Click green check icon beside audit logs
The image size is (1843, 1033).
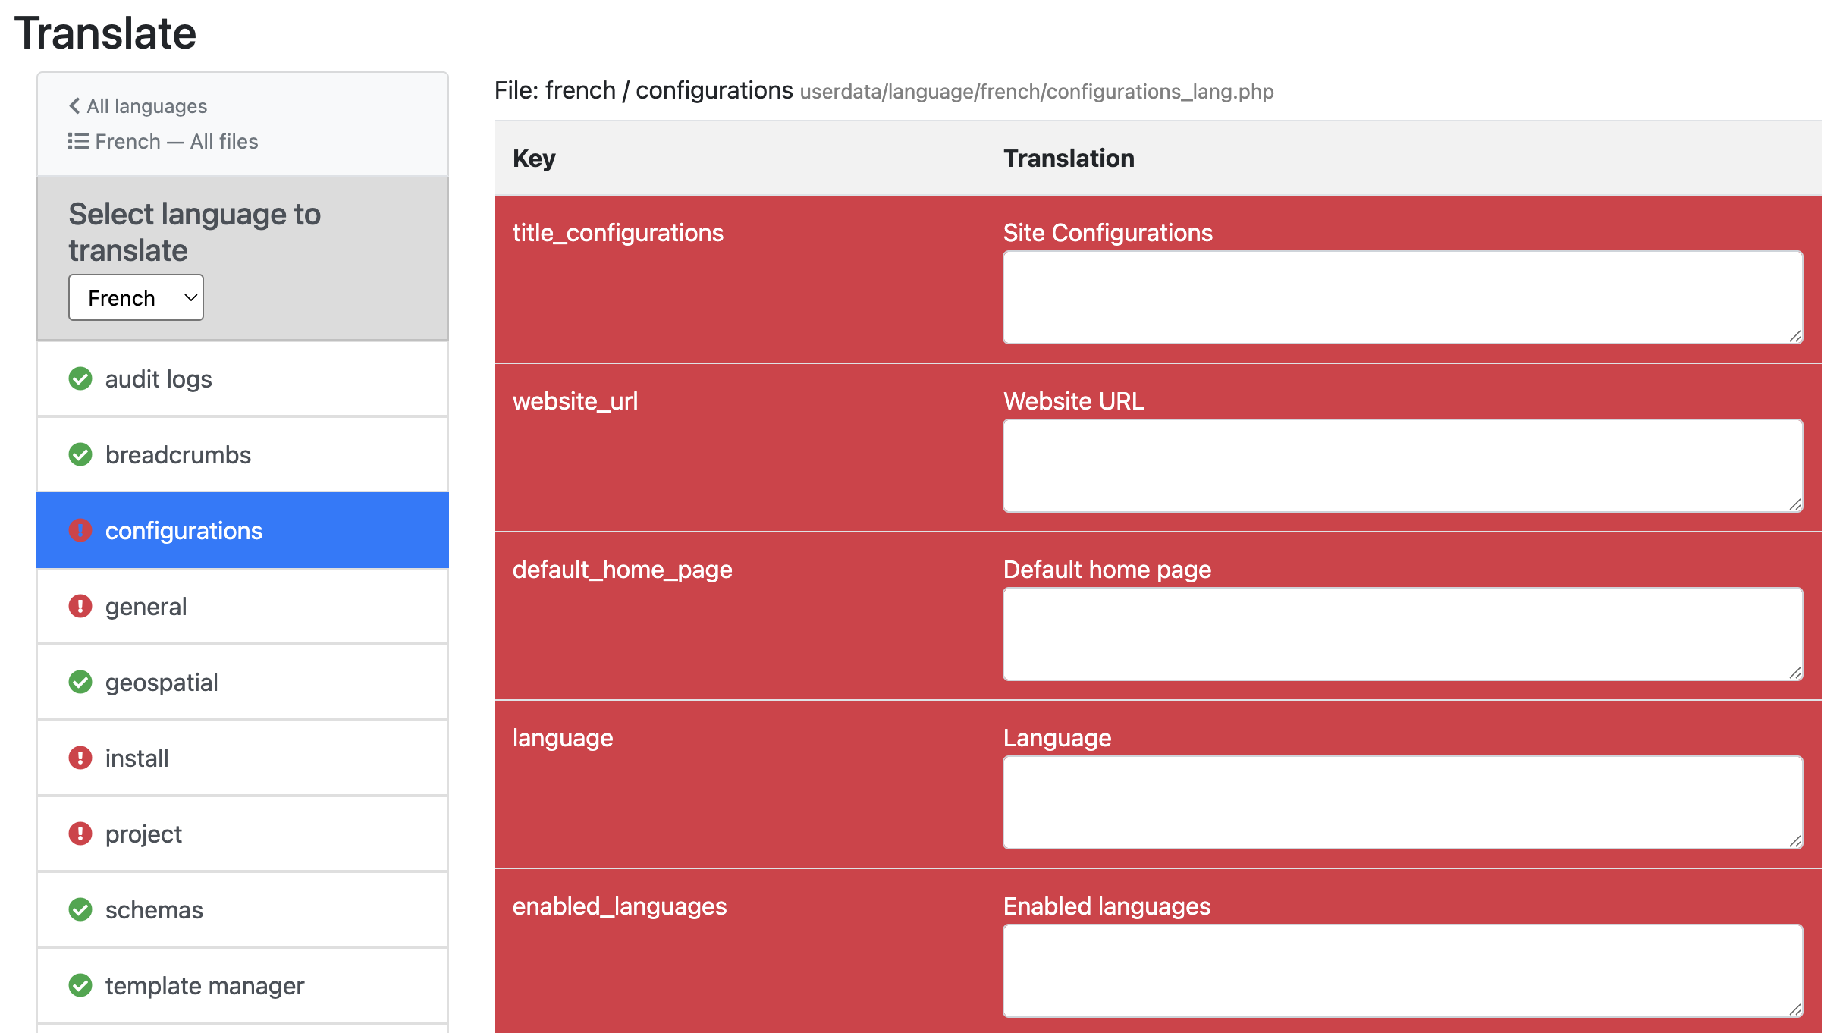tap(80, 378)
